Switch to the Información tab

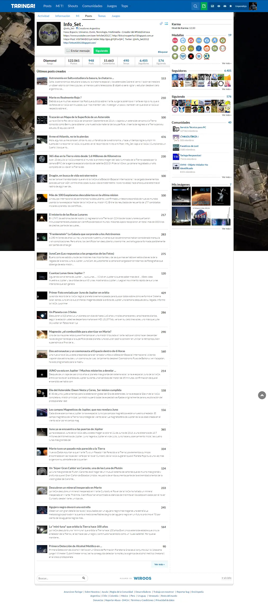[62, 16]
